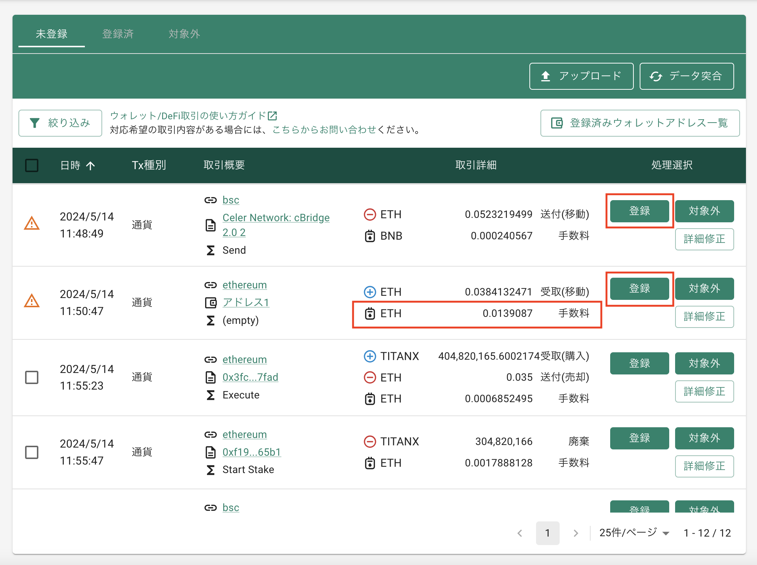757x565 pixels.
Task: Go to the previous page chevron
Action: (x=520, y=533)
